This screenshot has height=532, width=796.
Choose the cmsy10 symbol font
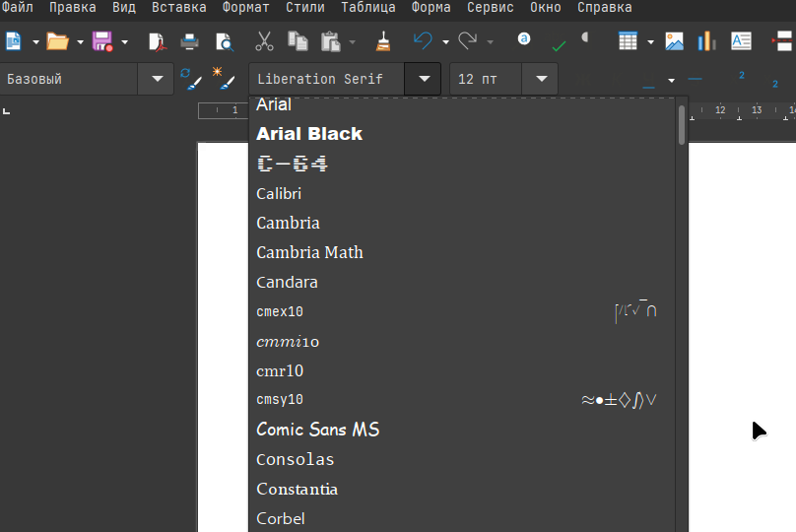click(x=463, y=400)
